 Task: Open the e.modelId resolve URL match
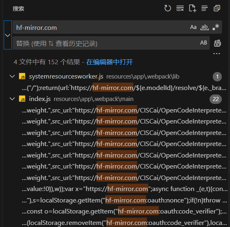pos(124,88)
